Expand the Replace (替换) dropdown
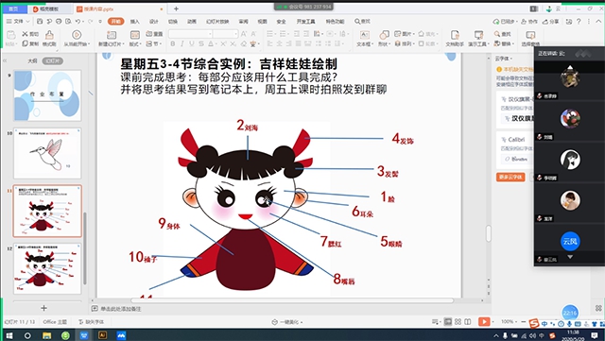 (513, 44)
